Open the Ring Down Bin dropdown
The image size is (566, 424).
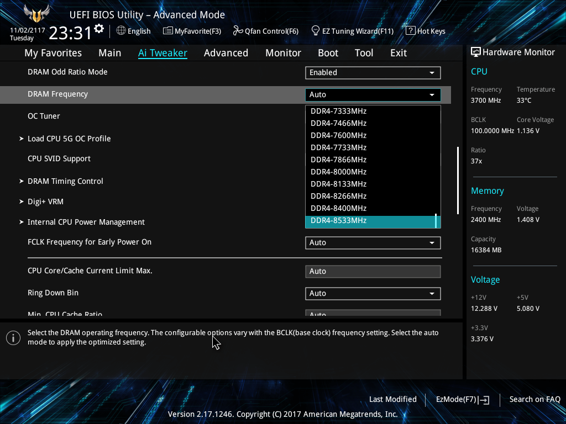pos(373,294)
